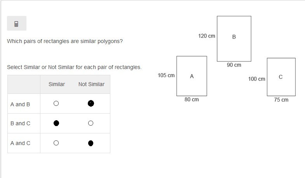This screenshot has height=178, width=305.
Task: Mark A and C as Similar
Action: (56, 143)
